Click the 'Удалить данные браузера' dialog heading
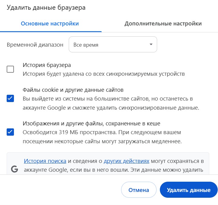Image resolution: width=218 pixels, height=205 pixels. click(x=46, y=8)
